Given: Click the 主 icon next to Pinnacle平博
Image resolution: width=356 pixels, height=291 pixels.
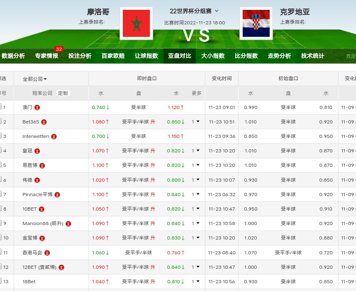Looking at the screenshot, I should click(x=57, y=195).
